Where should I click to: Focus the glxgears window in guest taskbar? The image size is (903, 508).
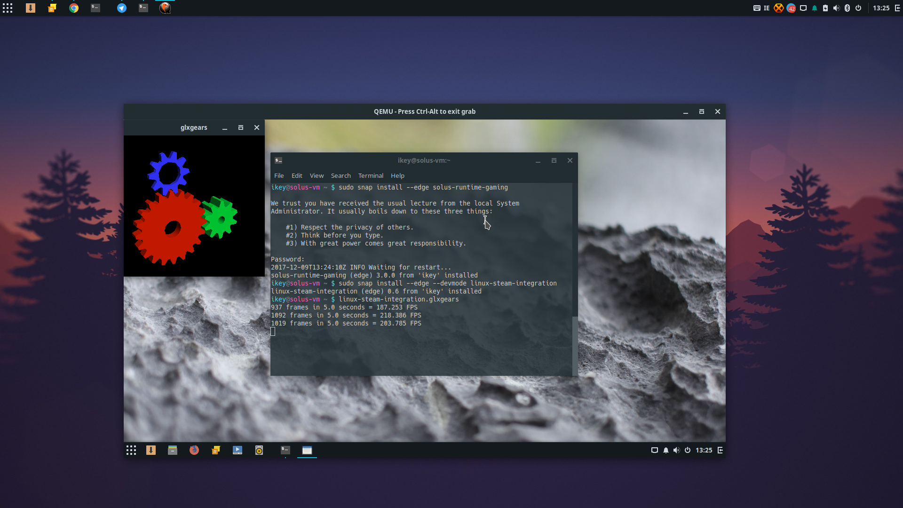pos(307,450)
